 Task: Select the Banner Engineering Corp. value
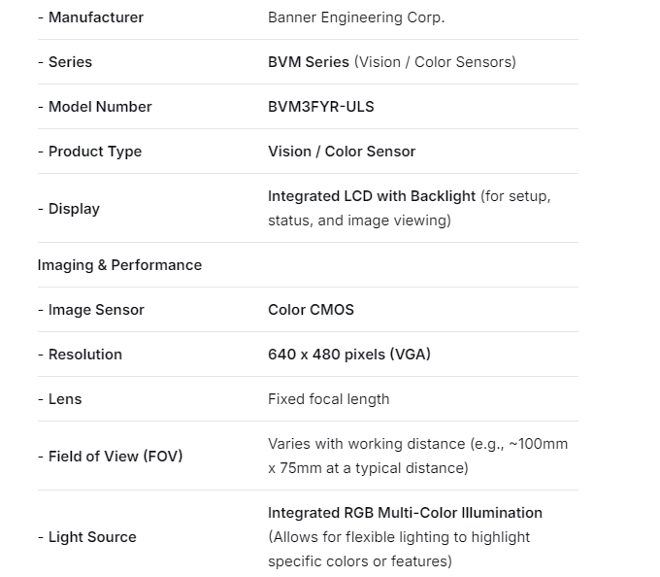pos(356,17)
